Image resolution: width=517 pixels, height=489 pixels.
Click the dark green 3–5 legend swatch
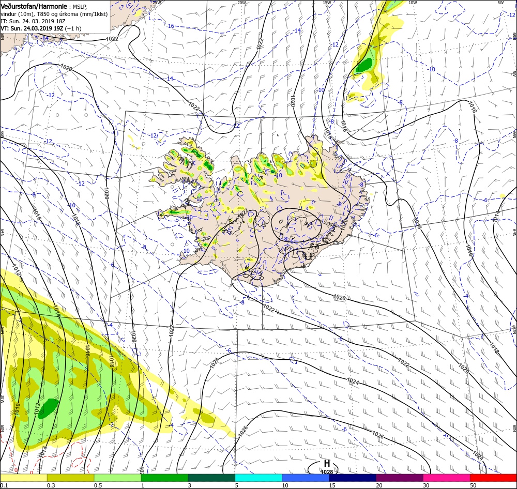click(211, 478)
